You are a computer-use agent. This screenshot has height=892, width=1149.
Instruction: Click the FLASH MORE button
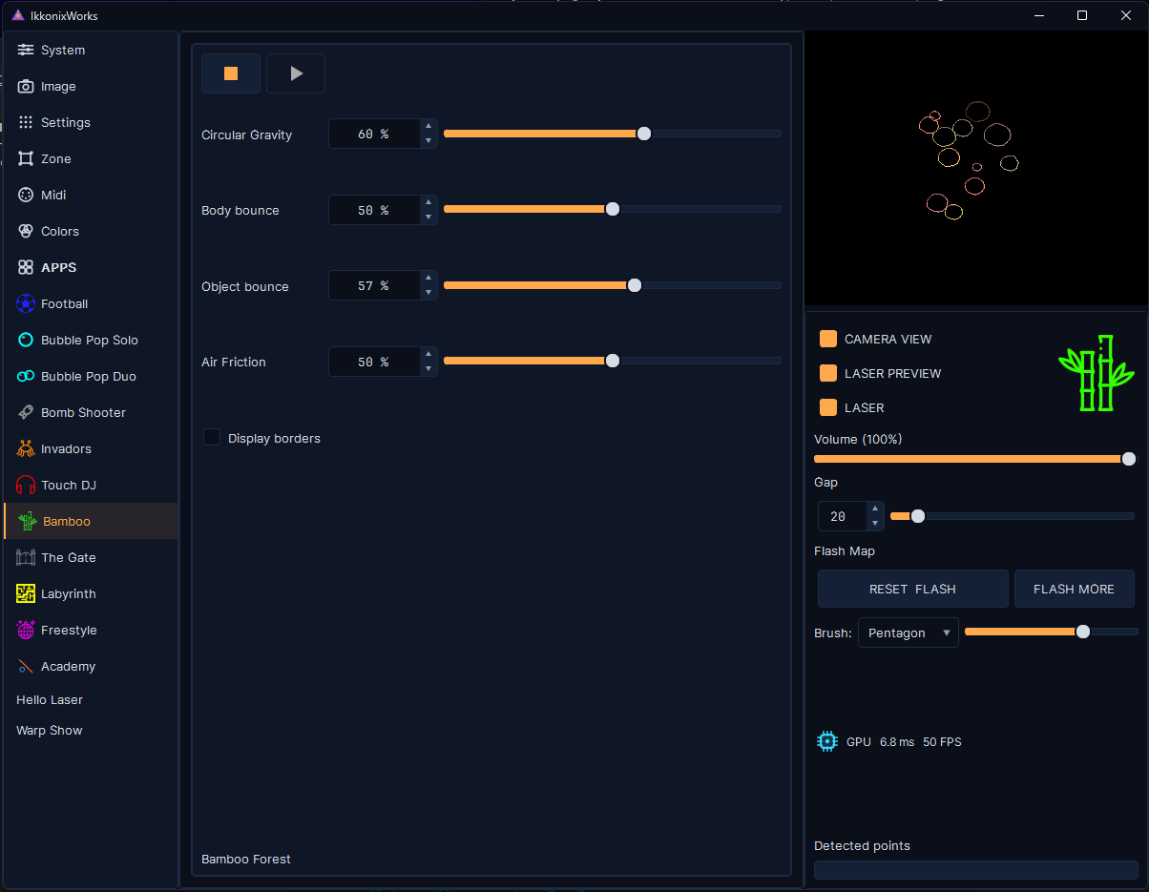click(x=1075, y=589)
